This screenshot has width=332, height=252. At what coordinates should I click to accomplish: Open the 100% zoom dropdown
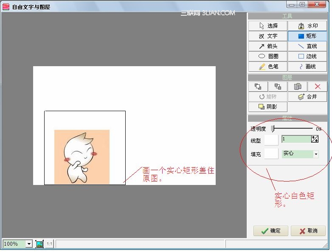29,244
